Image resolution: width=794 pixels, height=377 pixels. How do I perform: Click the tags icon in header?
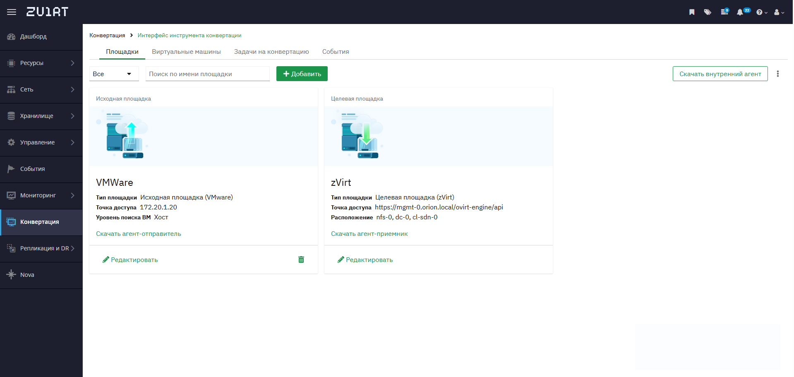tap(708, 12)
